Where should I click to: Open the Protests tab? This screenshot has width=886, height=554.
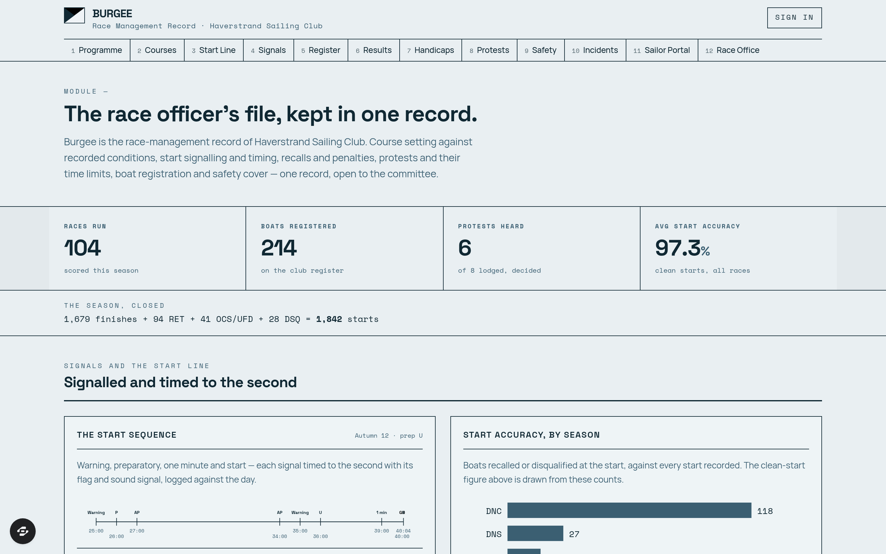(x=489, y=50)
